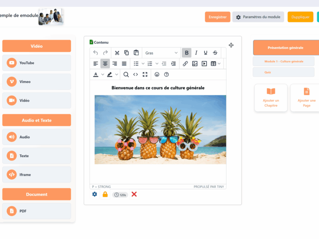Open the text color dropdown arrow
Image resolution: width=319 pixels, height=239 pixels.
(102, 74)
